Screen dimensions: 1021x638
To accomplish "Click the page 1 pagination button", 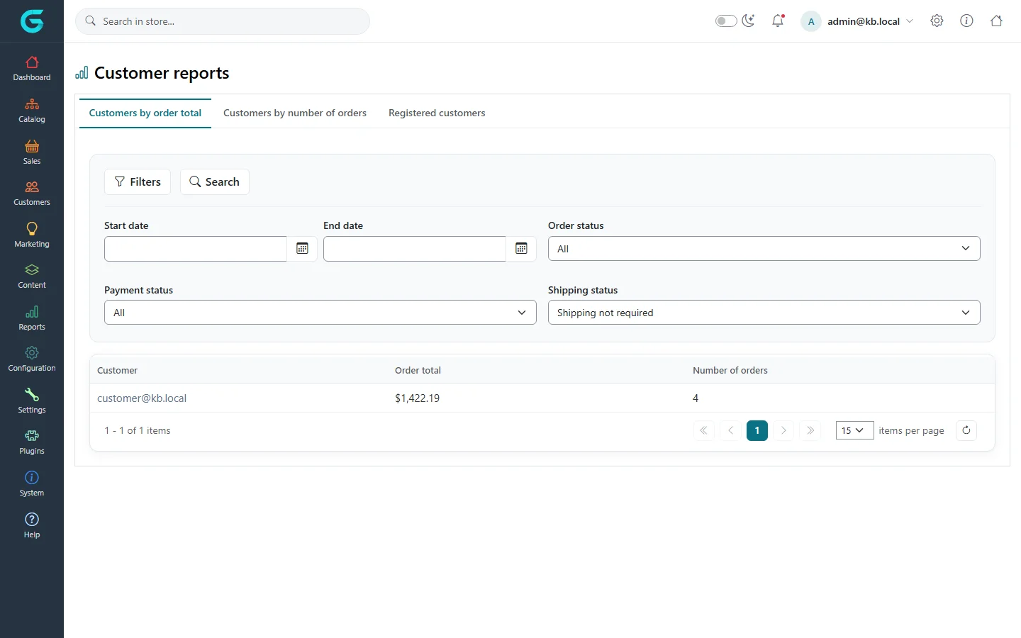I will click(x=757, y=430).
